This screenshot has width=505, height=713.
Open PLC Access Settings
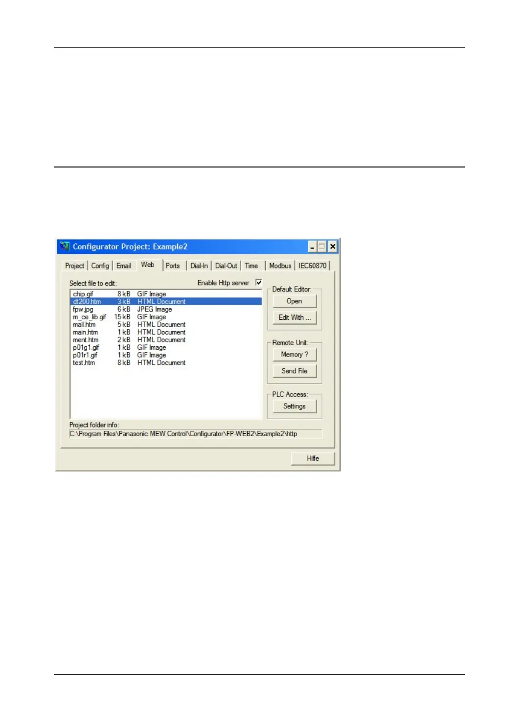pyautogui.click(x=295, y=406)
